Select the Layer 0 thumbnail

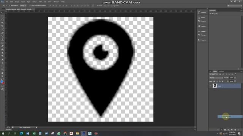pyautogui.click(x=215, y=86)
